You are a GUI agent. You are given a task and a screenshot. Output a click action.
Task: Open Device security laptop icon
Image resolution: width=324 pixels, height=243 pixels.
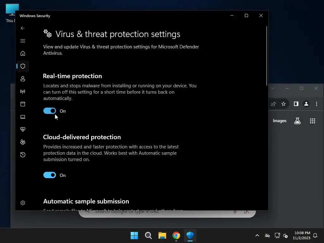pyautogui.click(x=23, y=117)
